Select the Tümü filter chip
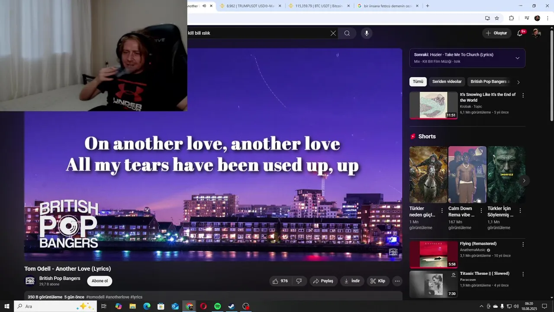 click(418, 81)
